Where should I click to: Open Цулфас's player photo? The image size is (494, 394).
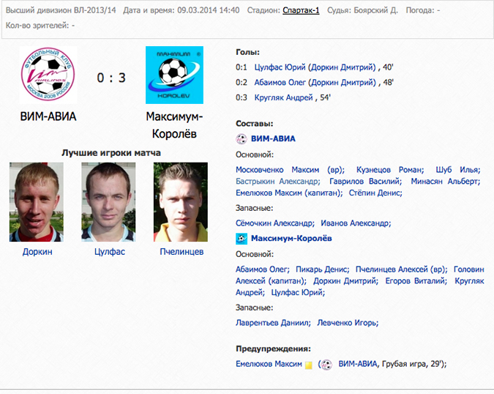(x=109, y=202)
